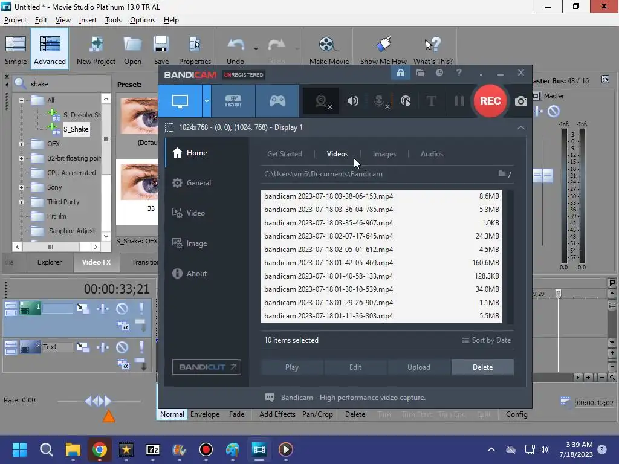The image size is (619, 464).
Task: Open the Bandicut link button
Action: click(x=207, y=367)
